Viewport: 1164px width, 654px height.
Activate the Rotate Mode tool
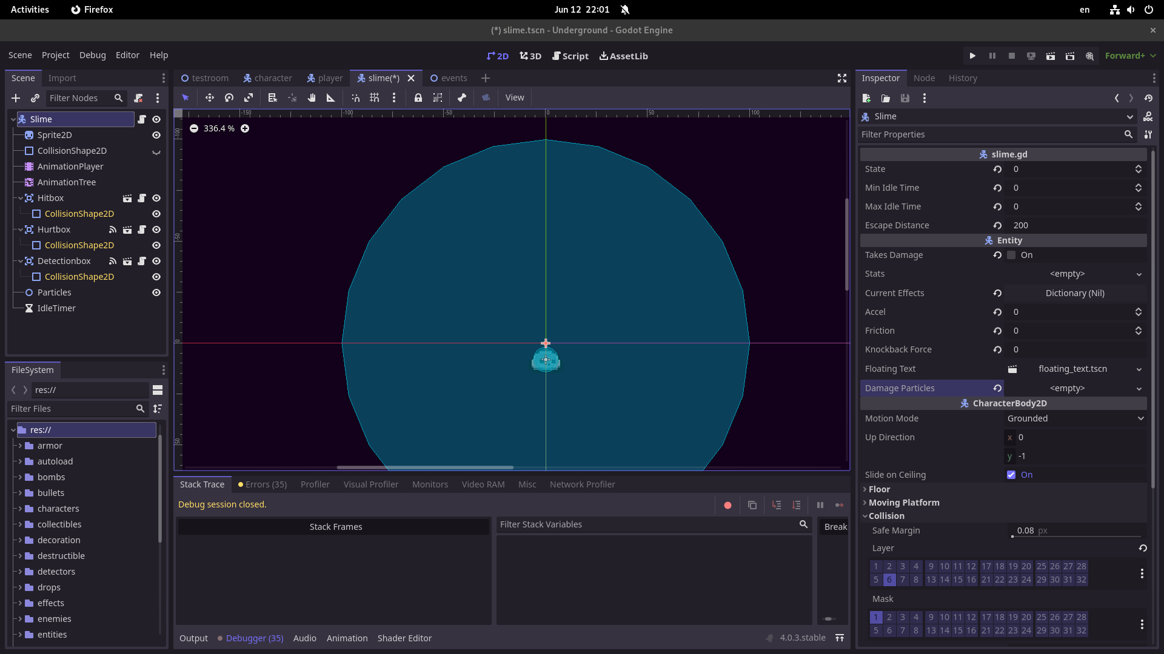click(229, 97)
